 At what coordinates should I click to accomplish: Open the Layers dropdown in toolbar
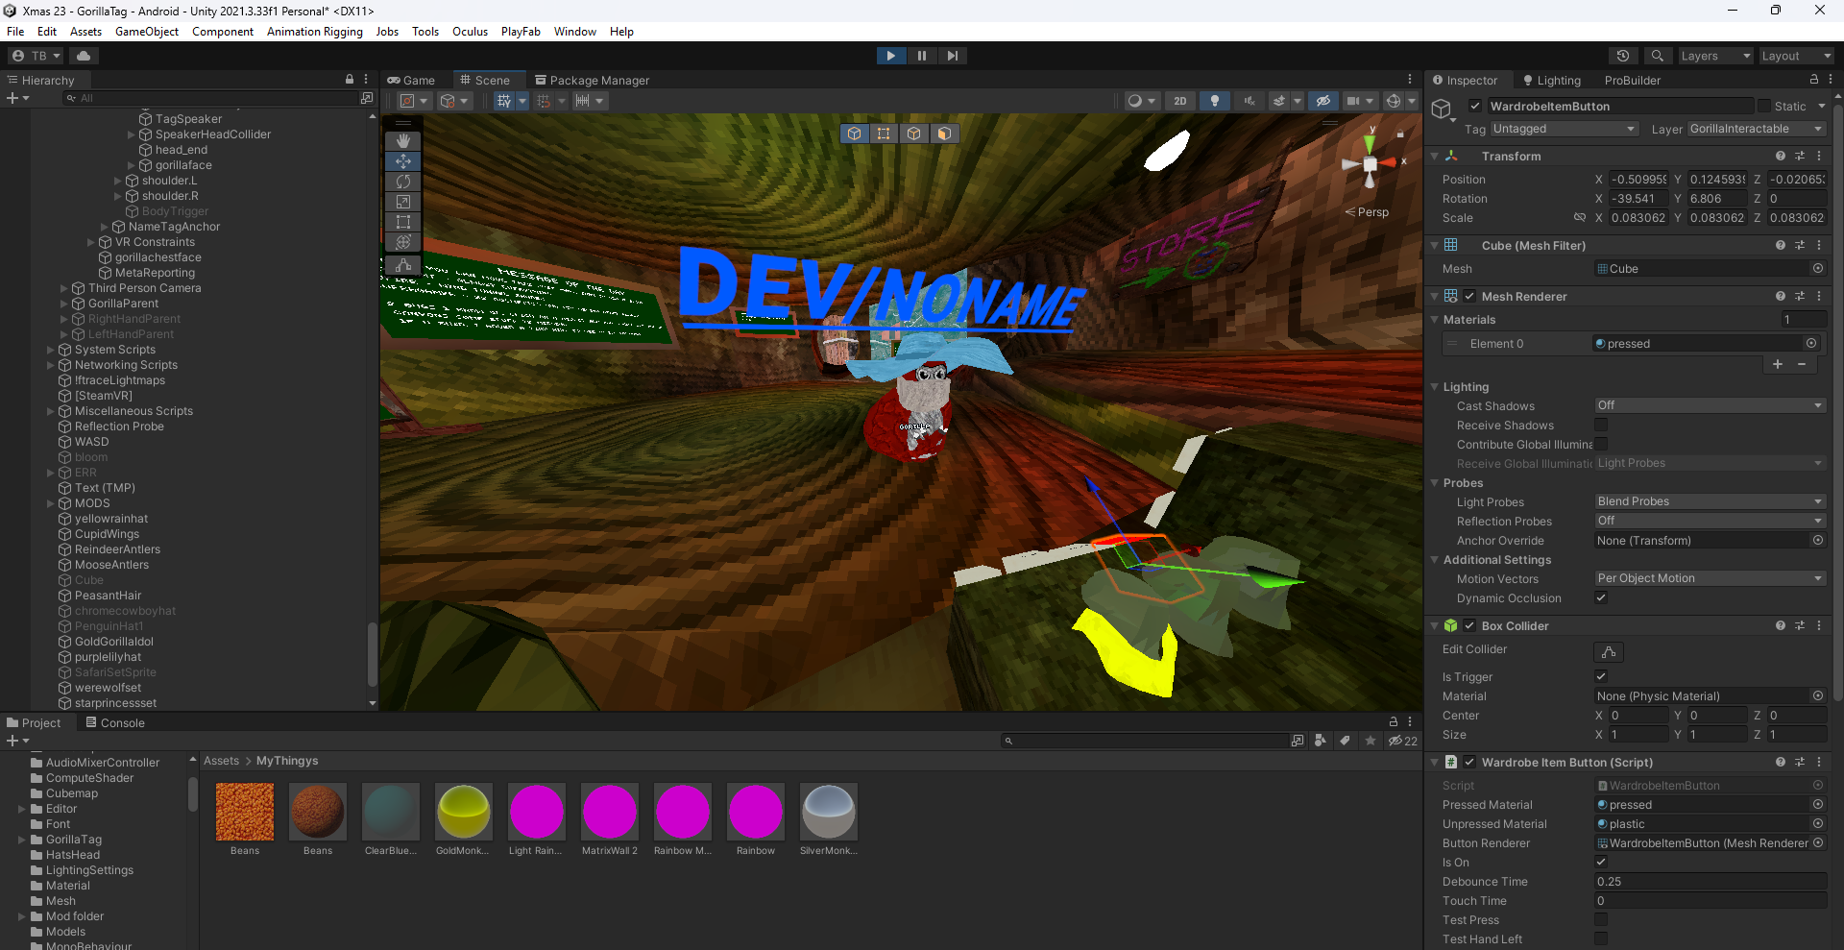1715,56
